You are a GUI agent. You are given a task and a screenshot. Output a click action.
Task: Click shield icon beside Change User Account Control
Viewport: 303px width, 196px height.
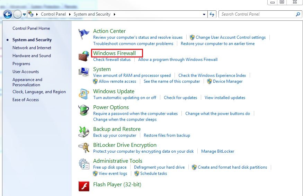192,37
